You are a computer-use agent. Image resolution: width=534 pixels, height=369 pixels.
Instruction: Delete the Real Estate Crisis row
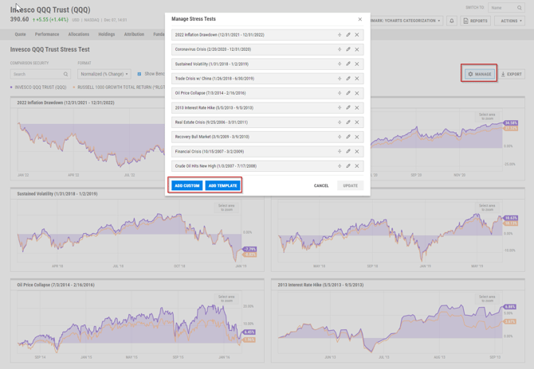pyautogui.click(x=357, y=122)
